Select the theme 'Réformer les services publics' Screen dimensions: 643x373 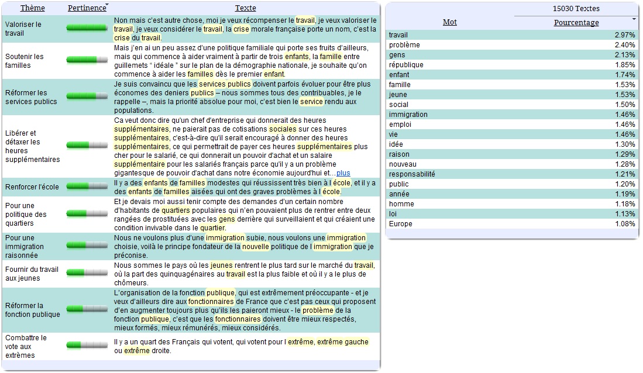click(31, 97)
